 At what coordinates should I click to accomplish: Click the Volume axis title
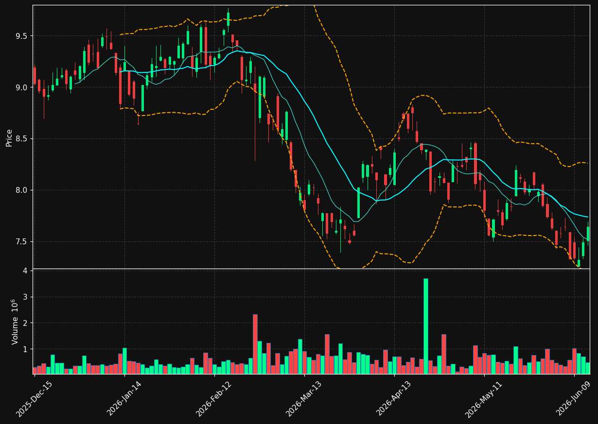point(15,322)
